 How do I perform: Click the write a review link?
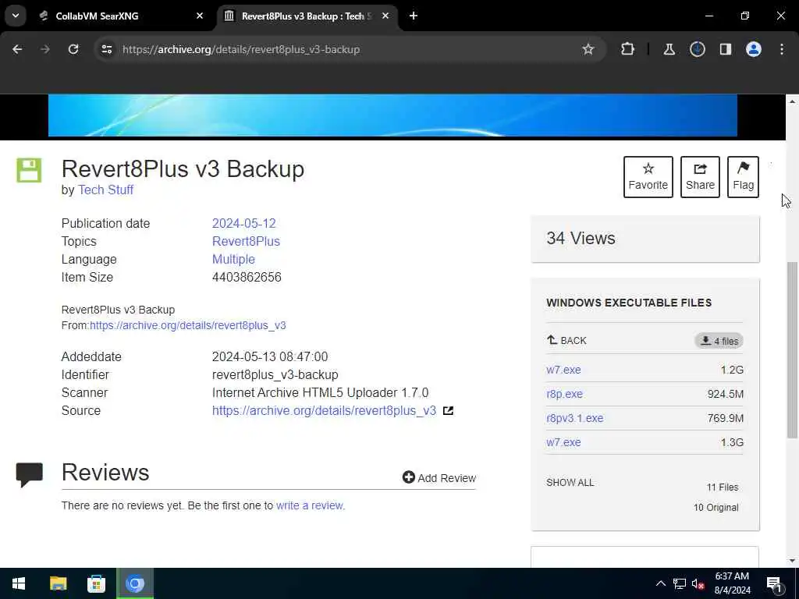(311, 505)
